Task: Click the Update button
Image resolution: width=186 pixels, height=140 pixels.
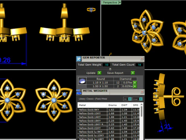Action: 92,73
